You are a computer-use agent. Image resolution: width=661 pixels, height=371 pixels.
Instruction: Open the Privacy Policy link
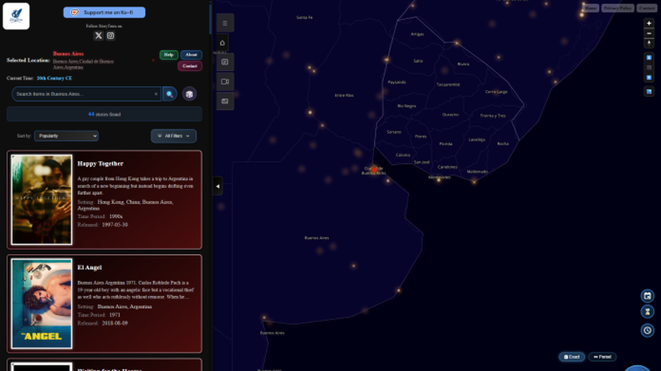pos(617,8)
